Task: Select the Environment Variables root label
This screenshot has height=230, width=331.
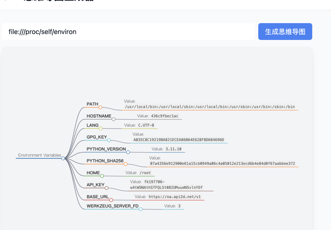Action: point(39,155)
